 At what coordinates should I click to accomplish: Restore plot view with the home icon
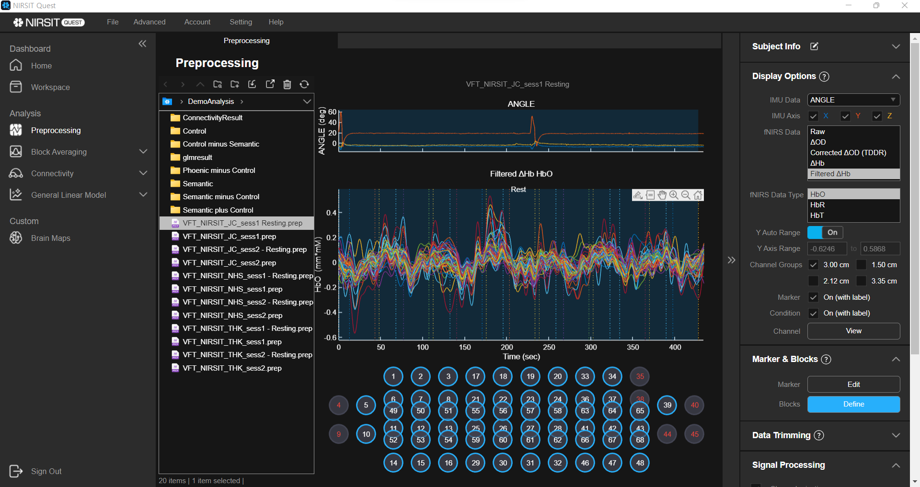point(698,195)
